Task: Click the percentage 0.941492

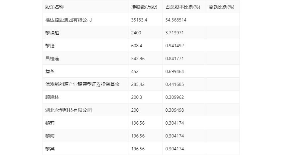Action: point(175,46)
